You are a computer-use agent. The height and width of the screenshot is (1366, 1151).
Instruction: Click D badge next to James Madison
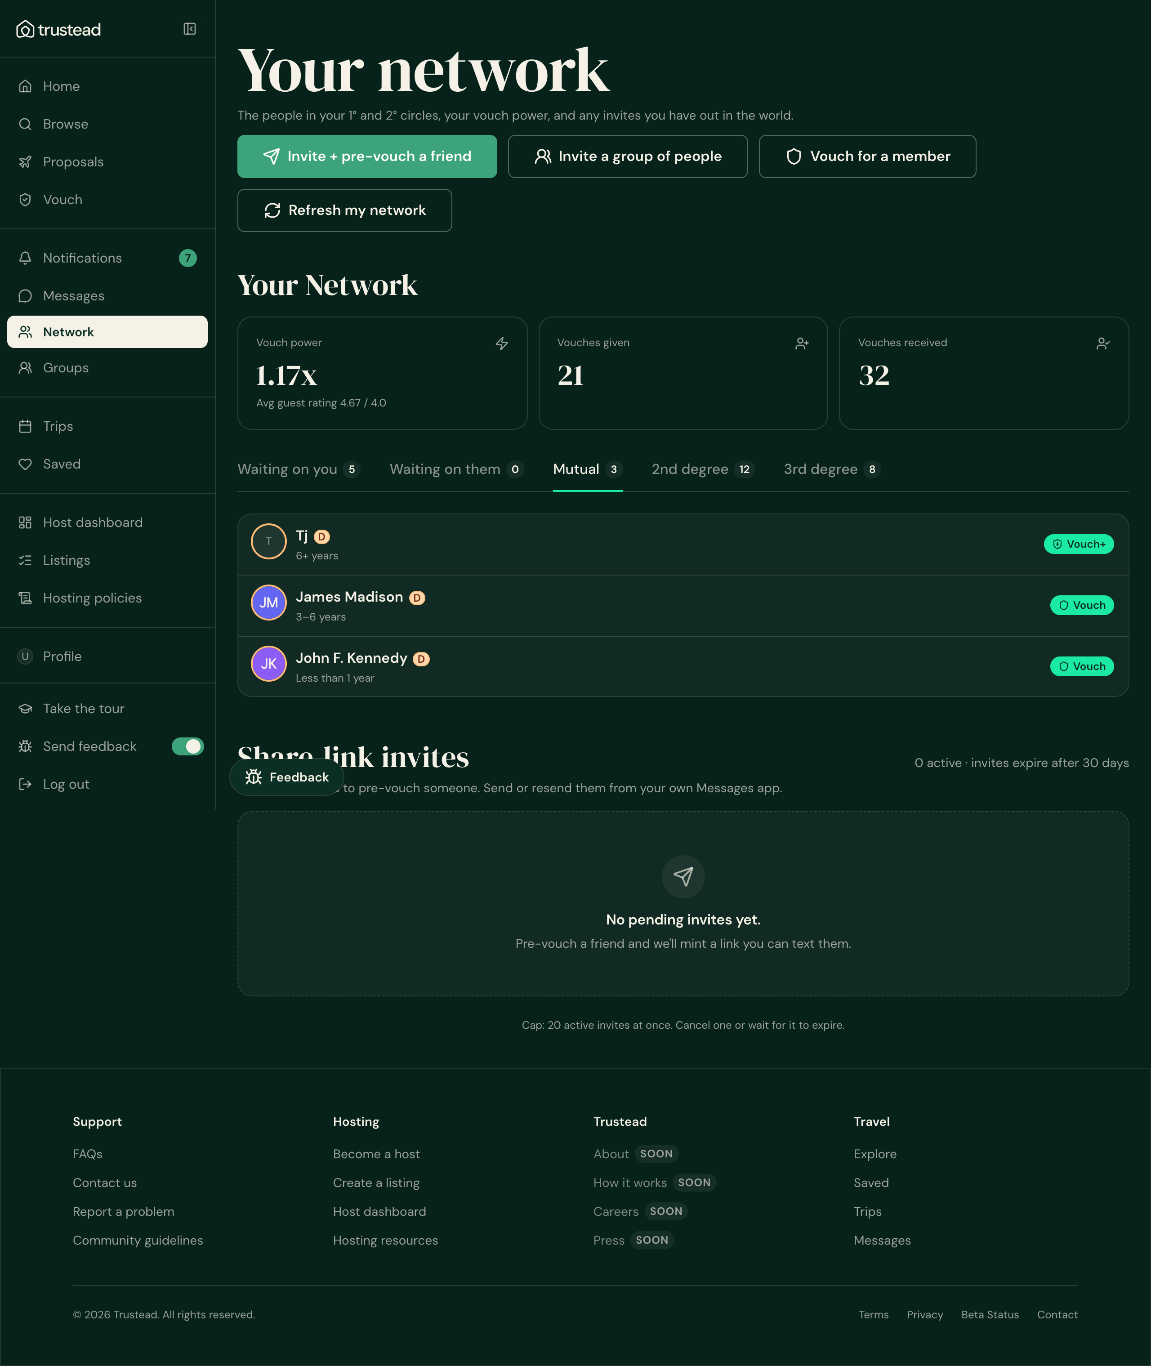pyautogui.click(x=417, y=598)
